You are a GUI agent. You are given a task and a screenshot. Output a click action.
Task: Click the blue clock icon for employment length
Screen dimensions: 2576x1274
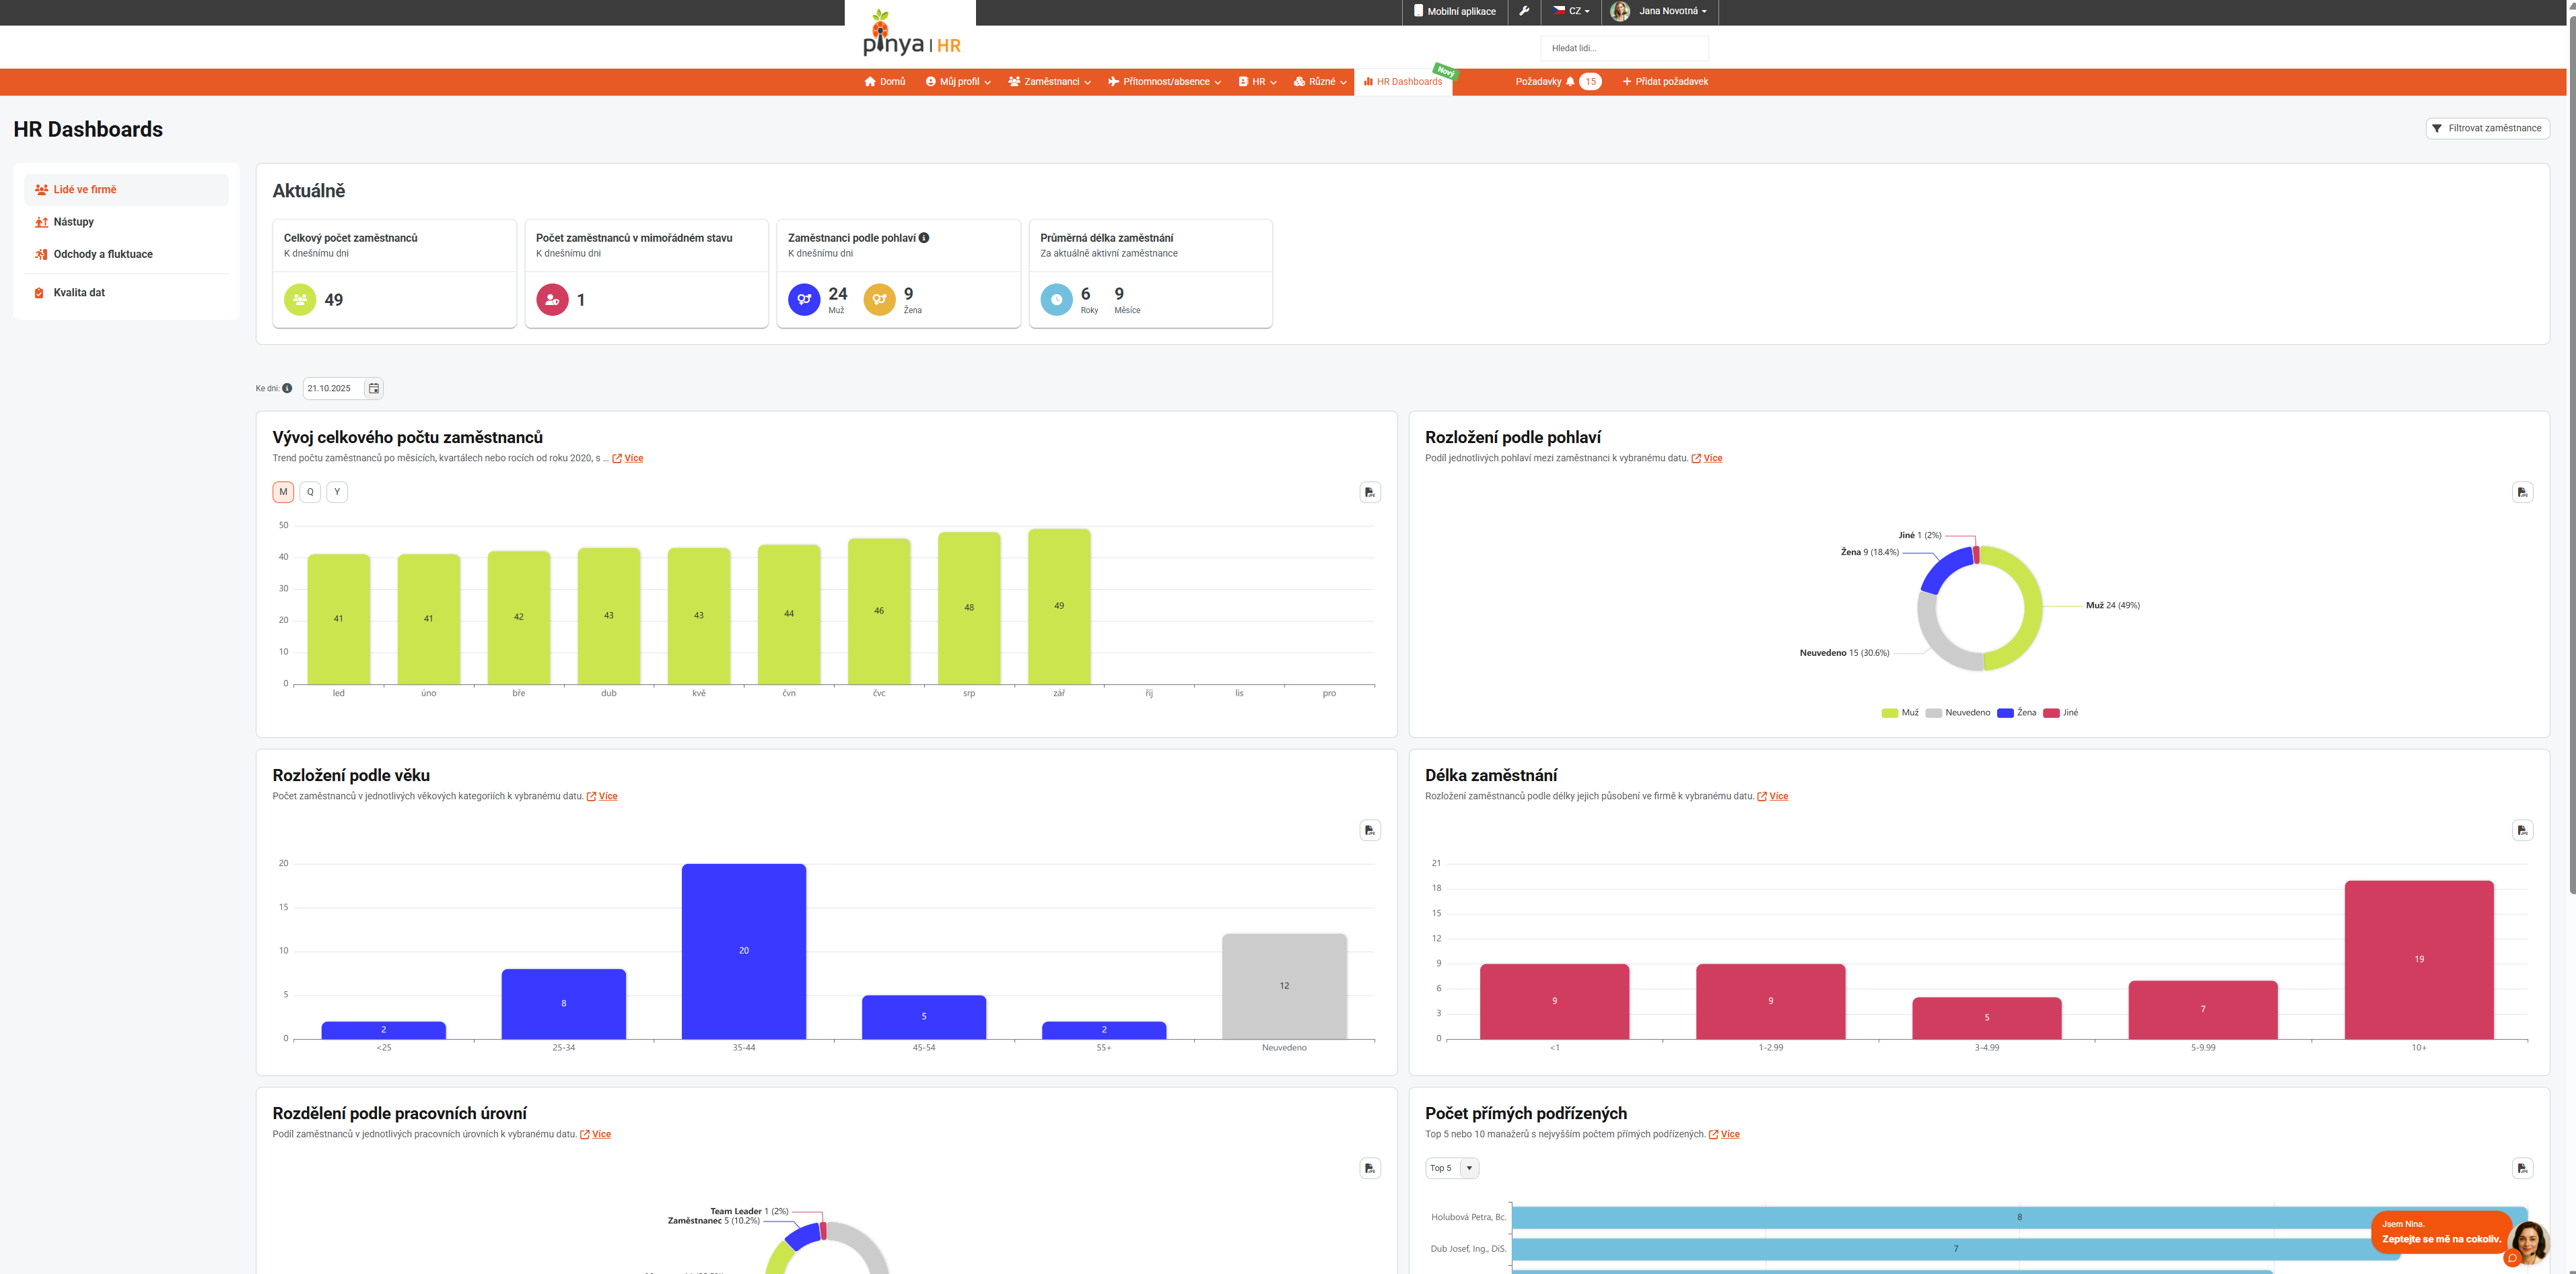tap(1056, 300)
